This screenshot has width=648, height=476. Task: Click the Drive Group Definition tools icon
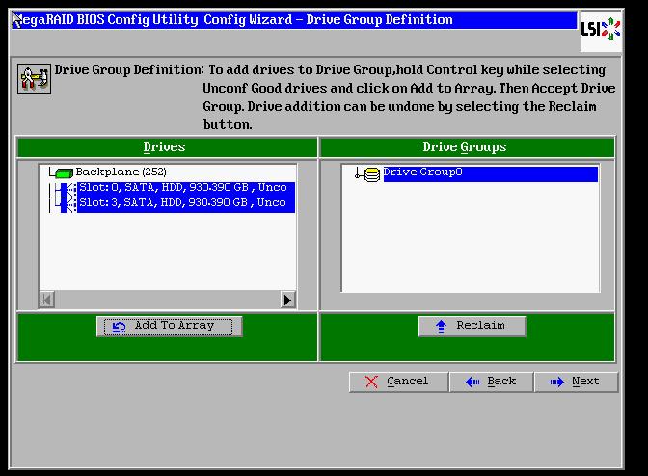coord(35,79)
